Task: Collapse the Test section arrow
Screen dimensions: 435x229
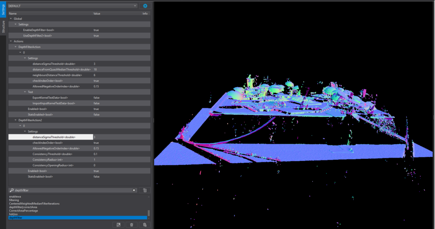Action: pos(25,92)
